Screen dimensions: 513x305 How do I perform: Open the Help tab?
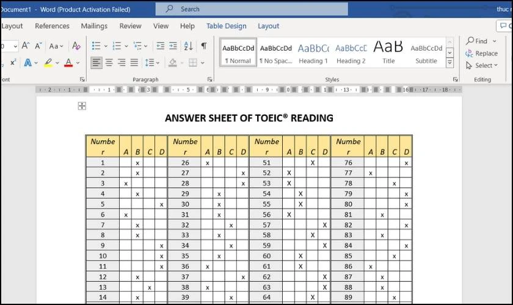click(x=187, y=26)
